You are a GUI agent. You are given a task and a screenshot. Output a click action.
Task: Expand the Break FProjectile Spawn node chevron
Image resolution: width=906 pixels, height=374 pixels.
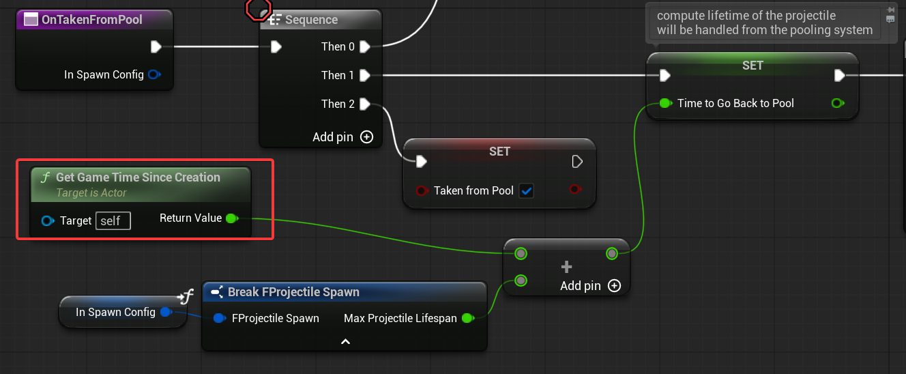pos(345,341)
